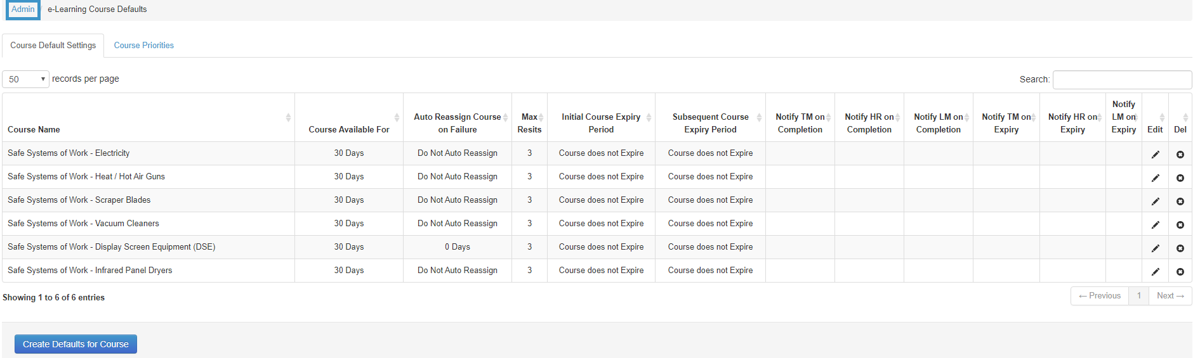The image size is (1200, 358).
Task: Sort by Notify LM on Completion
Action: (x=939, y=117)
